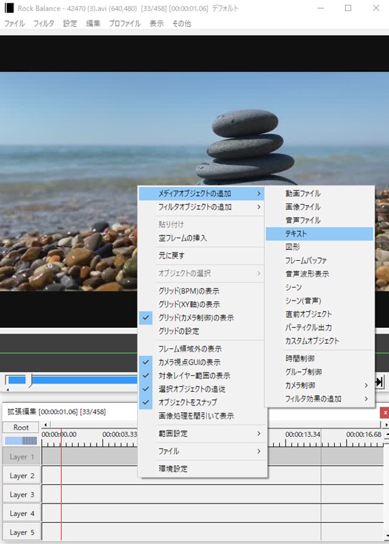The width and height of the screenshot is (389, 544).
Task: Expand the ファイル submenu in context menu
Action: point(202,451)
